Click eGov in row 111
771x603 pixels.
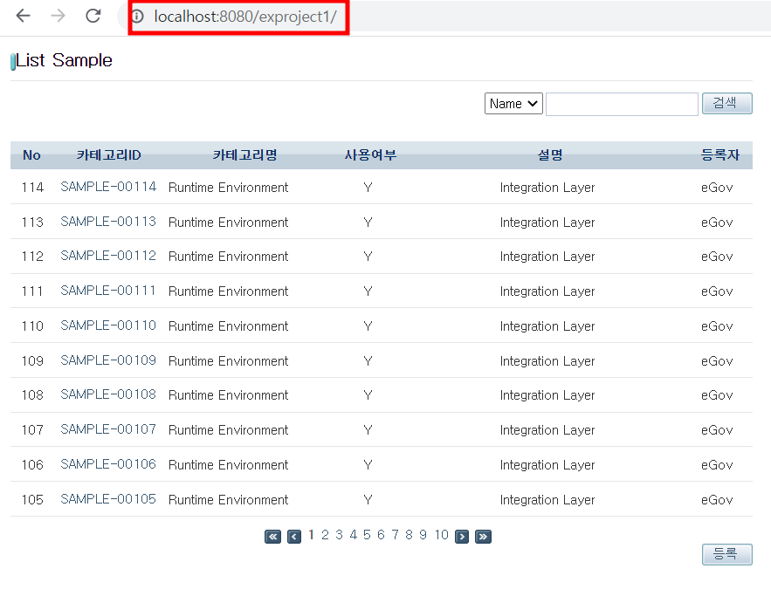pyautogui.click(x=717, y=291)
